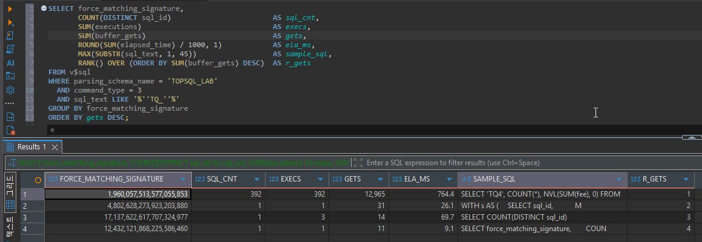The image size is (702, 242).
Task: Select result row number 2 header
Action: [32, 206]
